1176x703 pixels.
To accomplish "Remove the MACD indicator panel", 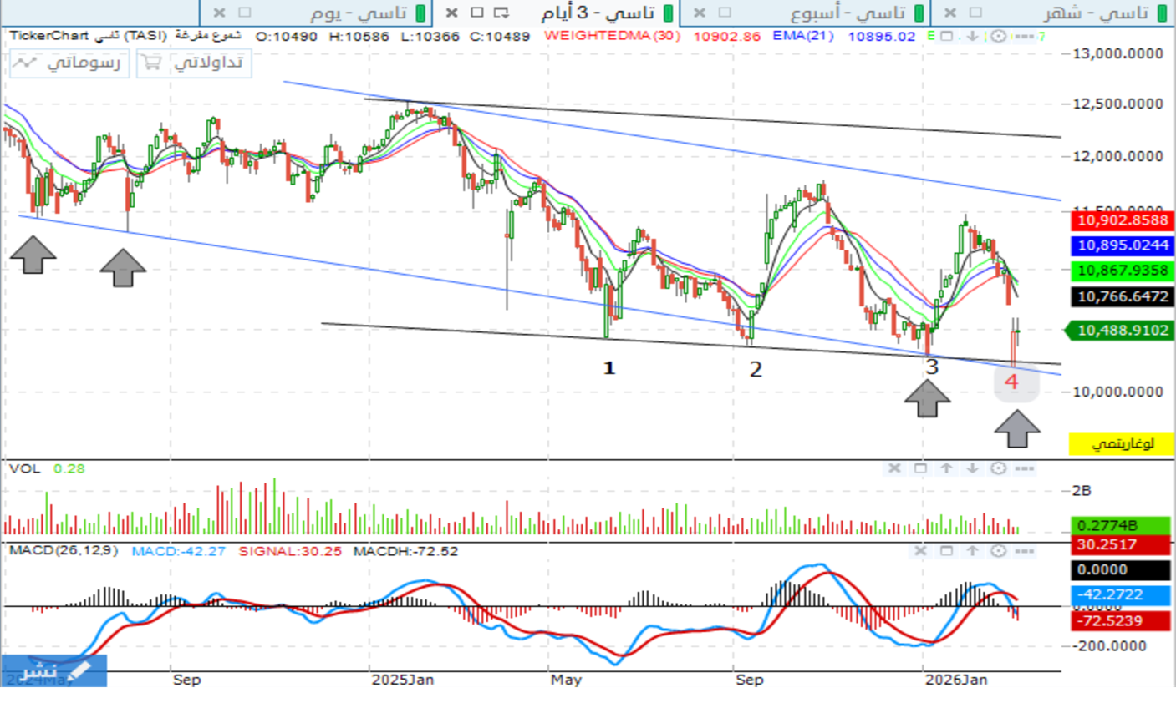I will coord(920,551).
